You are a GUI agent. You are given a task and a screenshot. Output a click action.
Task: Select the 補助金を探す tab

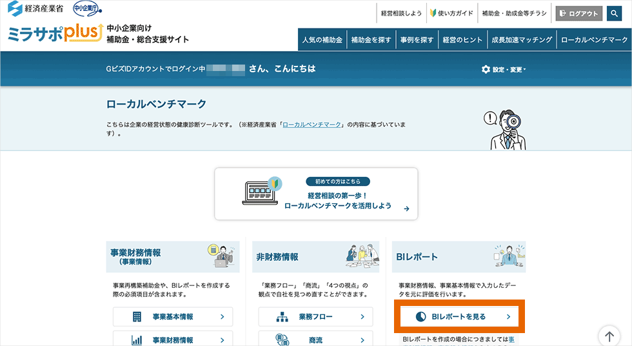pyautogui.click(x=371, y=39)
